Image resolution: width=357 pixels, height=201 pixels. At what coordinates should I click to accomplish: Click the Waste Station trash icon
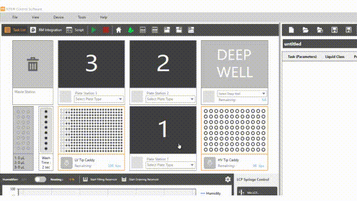33,64
